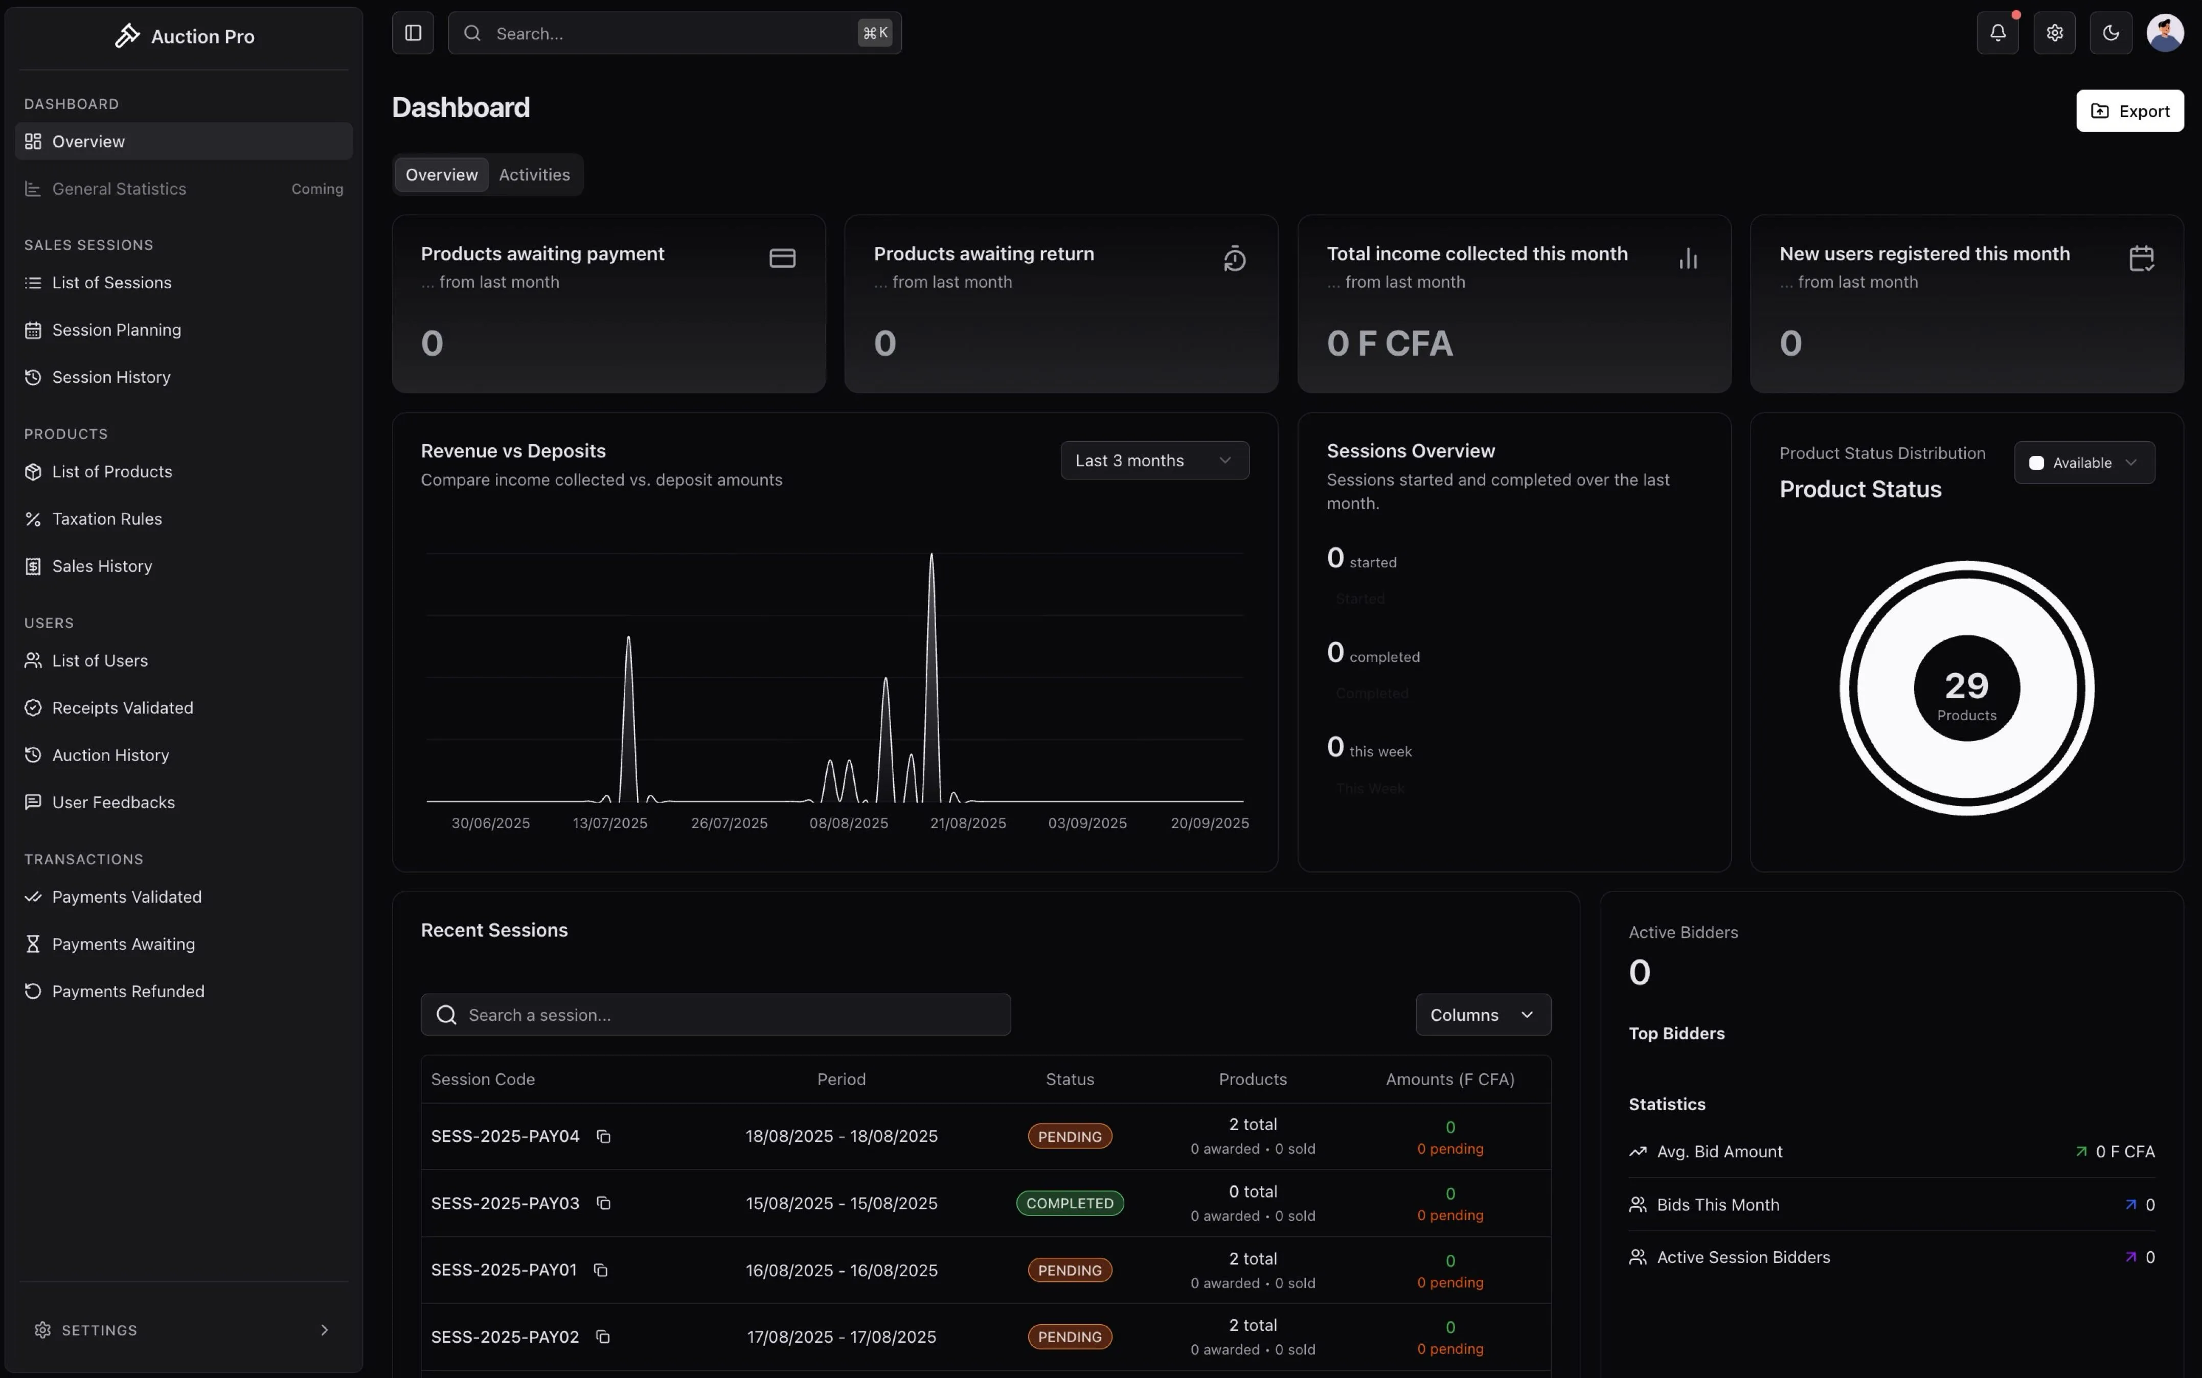Toggle dark mode with the moon icon

point(2110,33)
